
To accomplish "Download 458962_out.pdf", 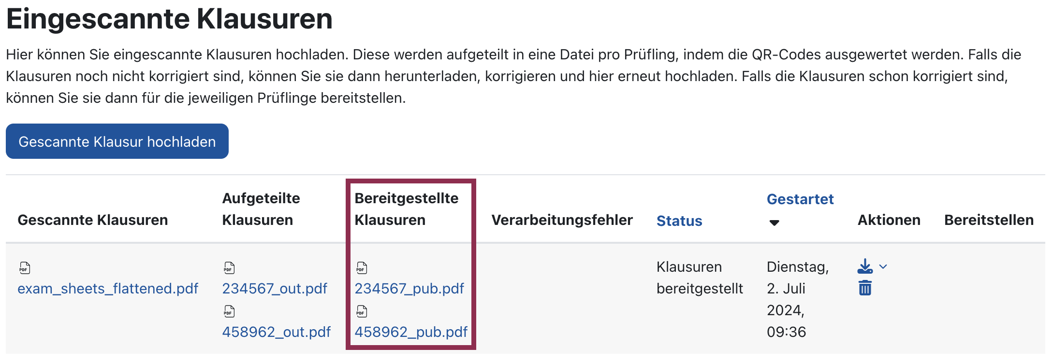I will (277, 332).
